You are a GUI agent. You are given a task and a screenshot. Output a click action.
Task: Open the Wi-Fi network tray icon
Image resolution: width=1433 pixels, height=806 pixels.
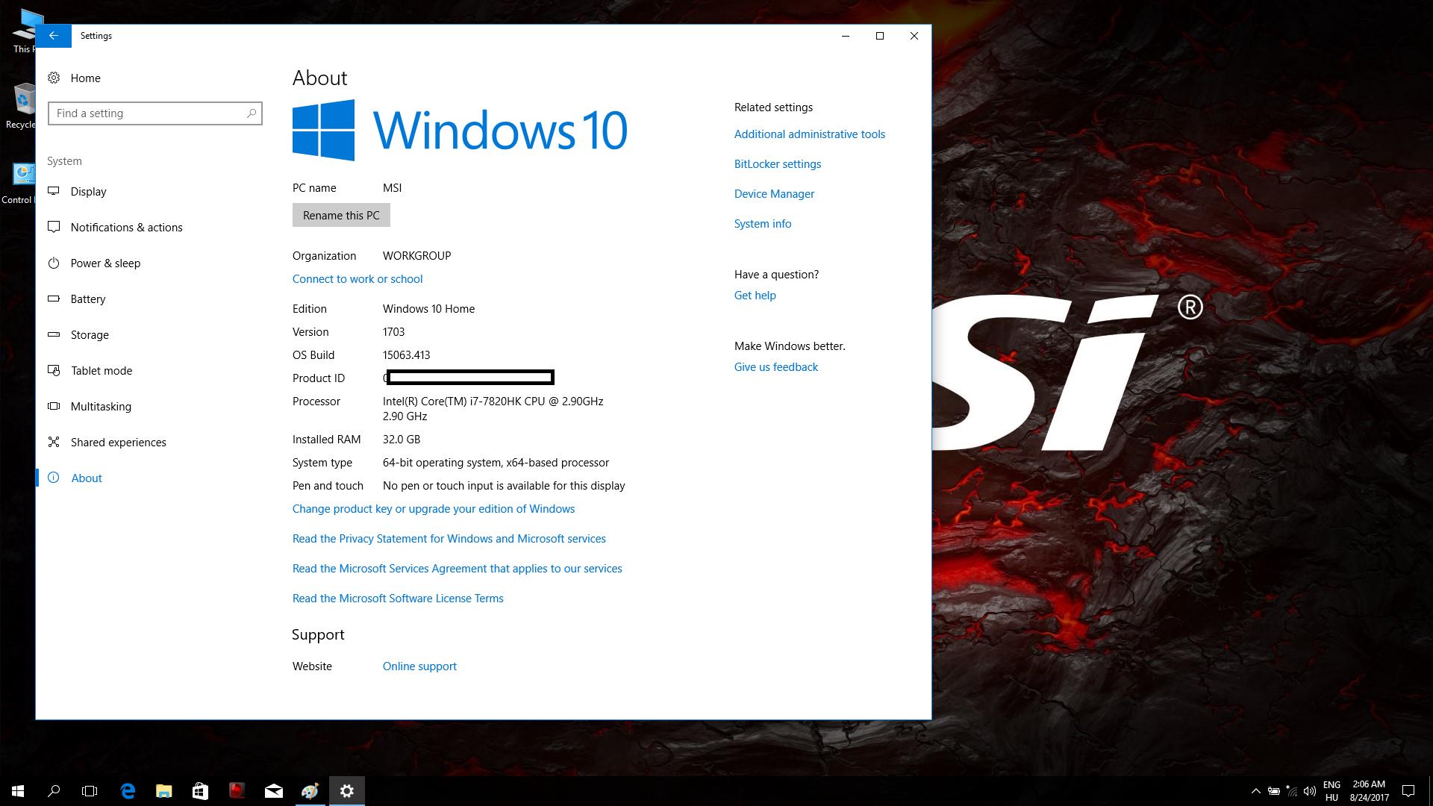coord(1292,791)
